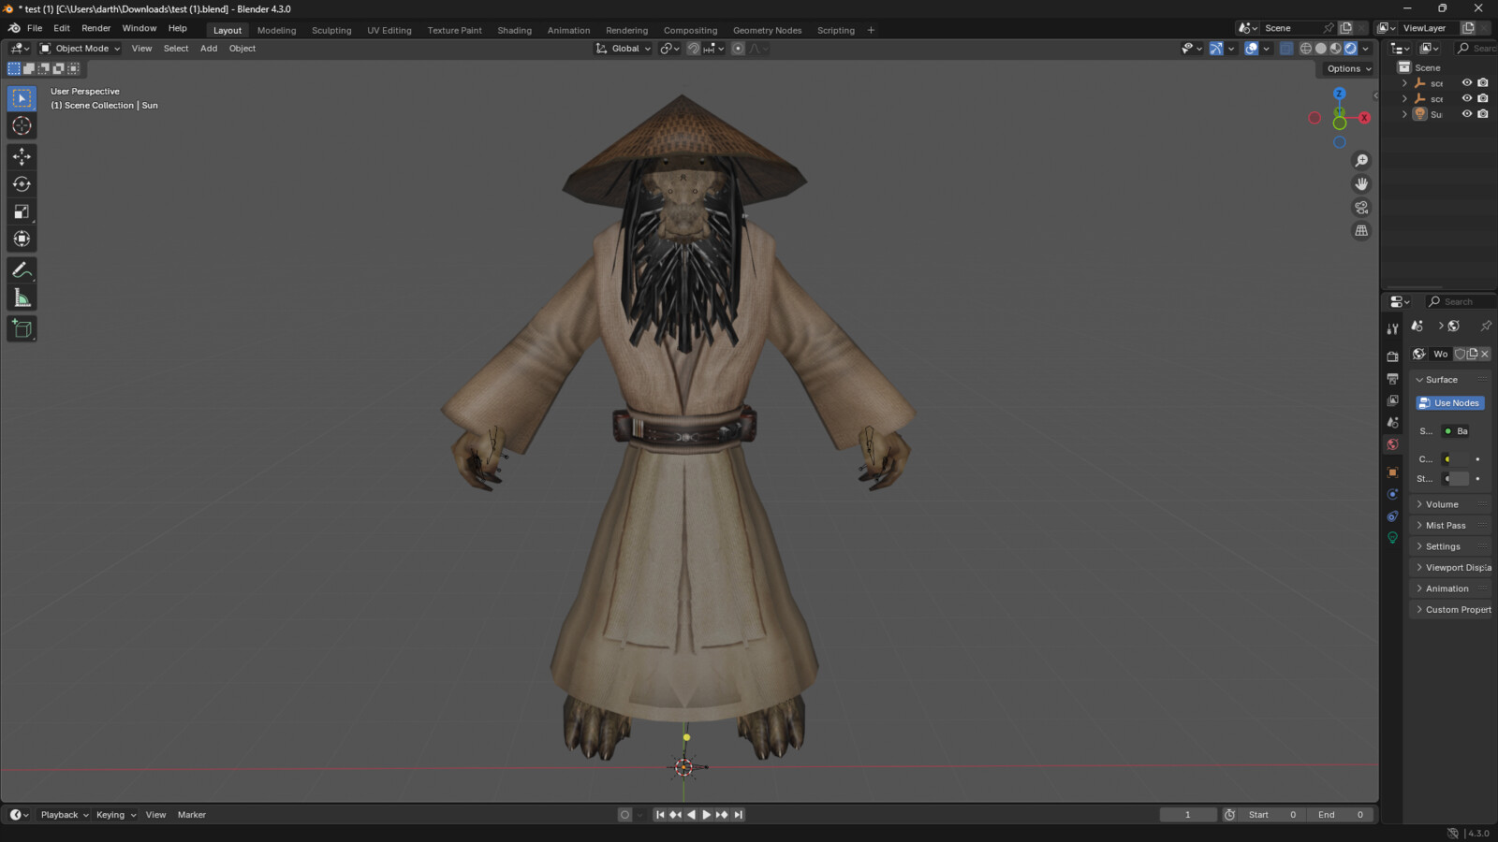Click the Blender logo menu icon
The height and width of the screenshot is (842, 1498).
point(13,28)
